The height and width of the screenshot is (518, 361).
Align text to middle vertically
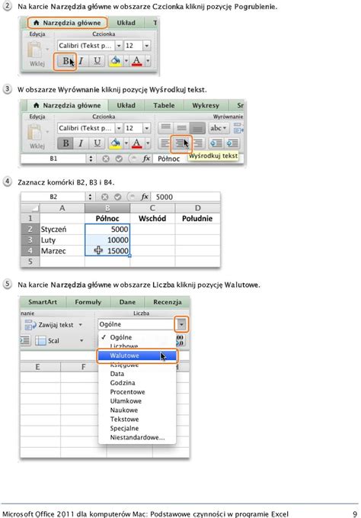(181, 128)
